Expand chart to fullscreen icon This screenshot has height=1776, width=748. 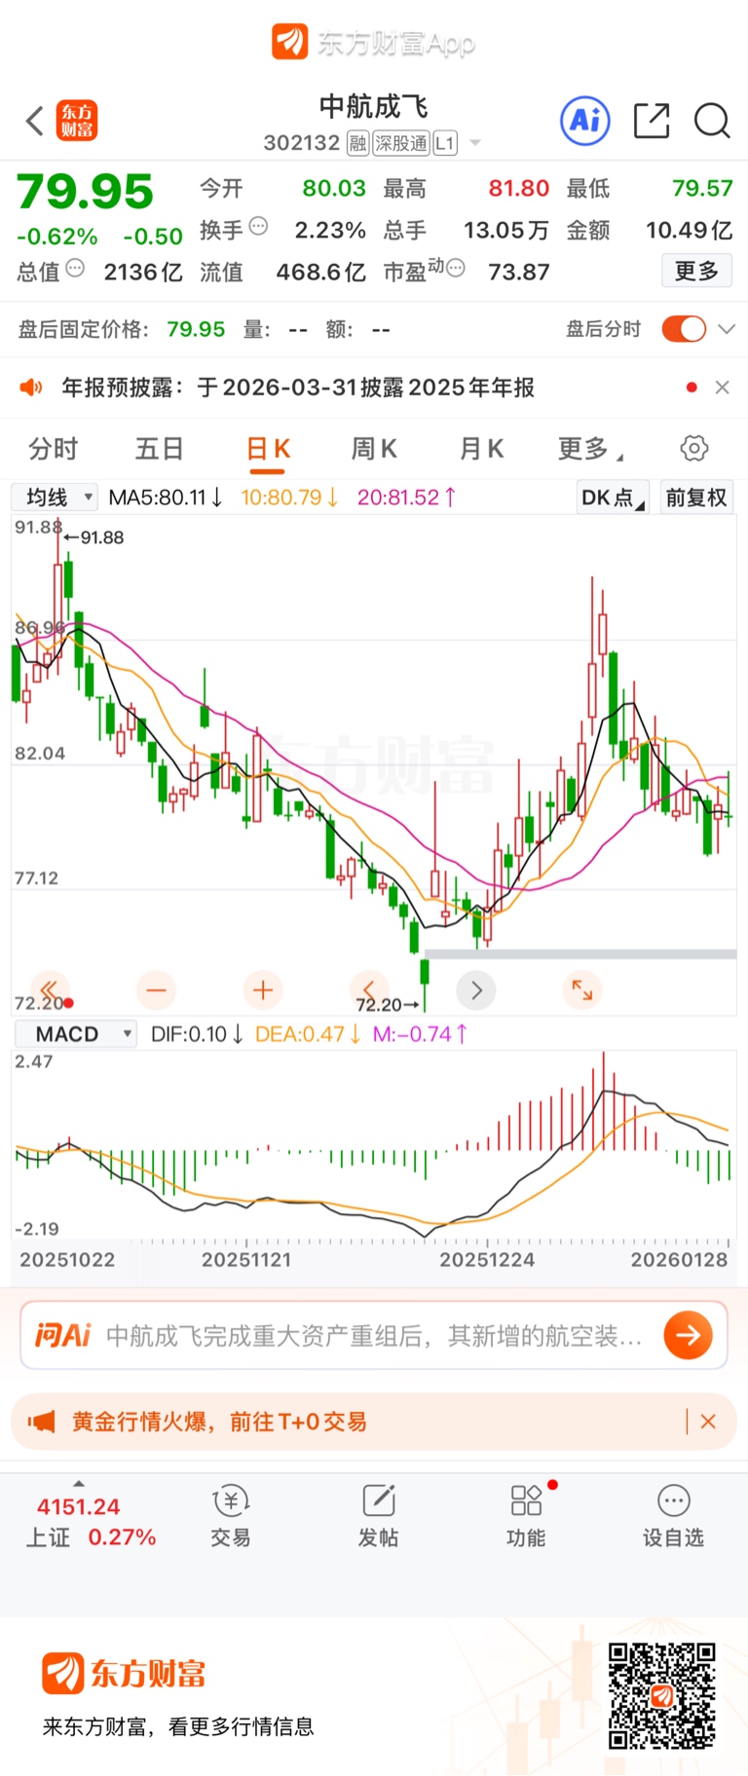tap(582, 990)
